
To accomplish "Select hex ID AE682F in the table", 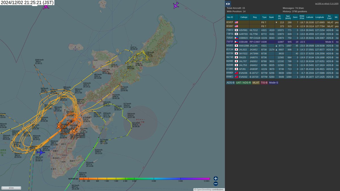I will tap(229, 22).
